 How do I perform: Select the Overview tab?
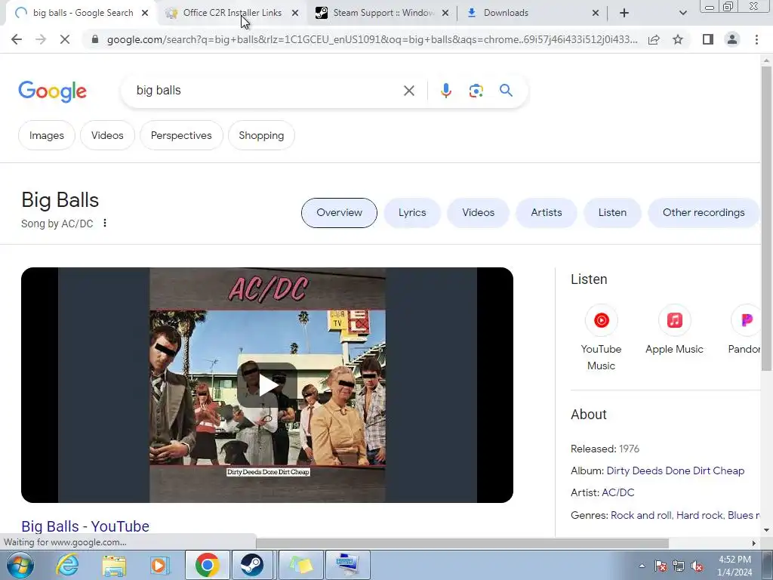click(x=339, y=212)
